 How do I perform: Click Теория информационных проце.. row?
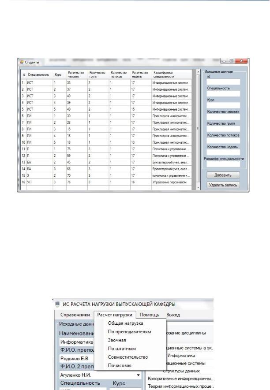tap(180, 386)
